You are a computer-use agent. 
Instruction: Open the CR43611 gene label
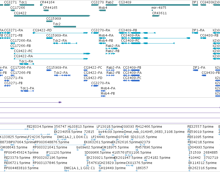[160, 13]
